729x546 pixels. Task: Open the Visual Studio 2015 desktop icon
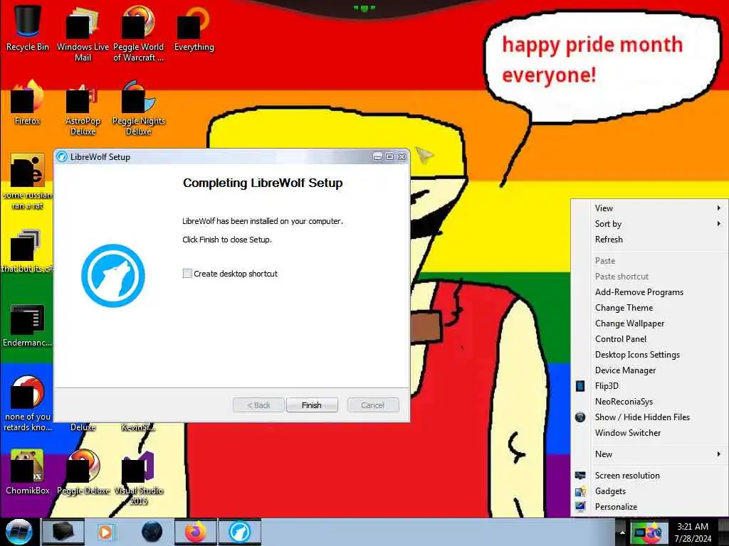(139, 477)
